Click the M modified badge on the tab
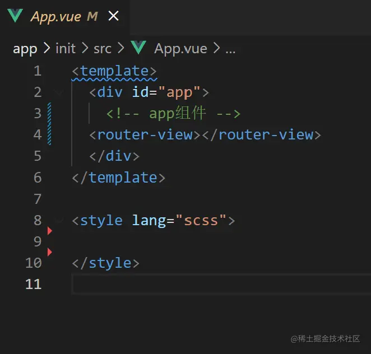This screenshot has width=371, height=354. pyautogui.click(x=92, y=17)
